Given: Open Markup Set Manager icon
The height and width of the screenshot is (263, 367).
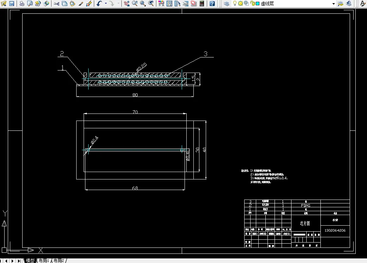Looking at the screenshot, I should pyautogui.click(x=194, y=3).
